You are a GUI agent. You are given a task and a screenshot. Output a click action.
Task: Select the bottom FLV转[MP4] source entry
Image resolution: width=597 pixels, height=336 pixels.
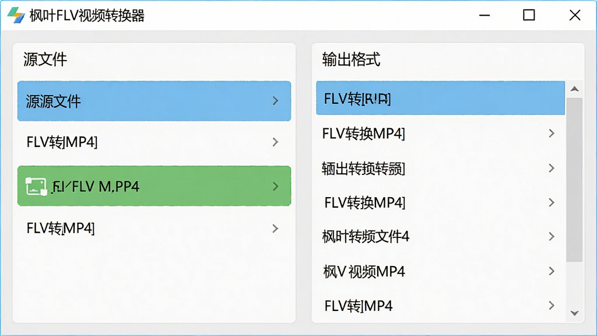[154, 229]
